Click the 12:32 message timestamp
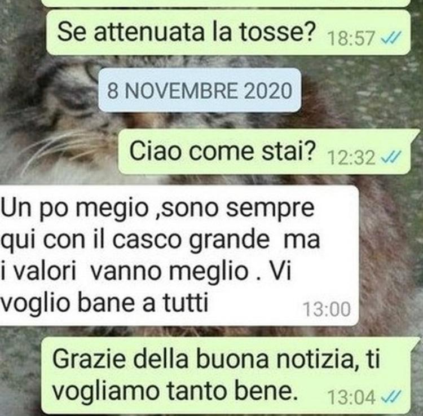Screen dimensions: 423x416 (351, 157)
